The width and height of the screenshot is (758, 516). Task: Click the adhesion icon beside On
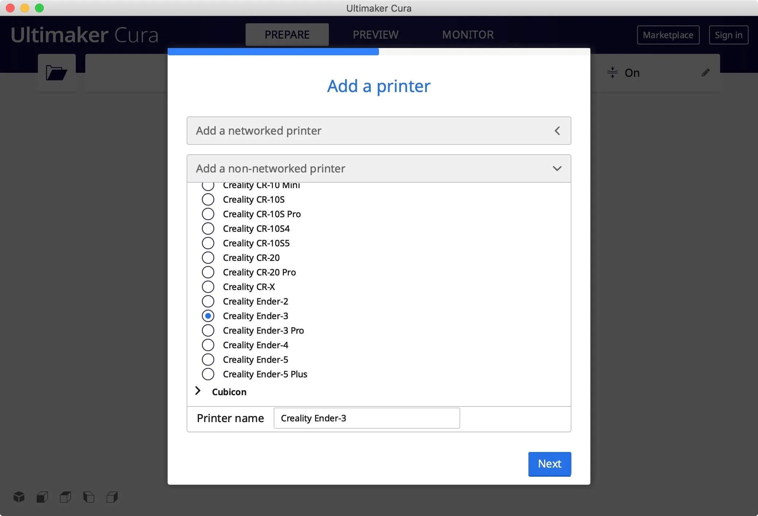(613, 72)
